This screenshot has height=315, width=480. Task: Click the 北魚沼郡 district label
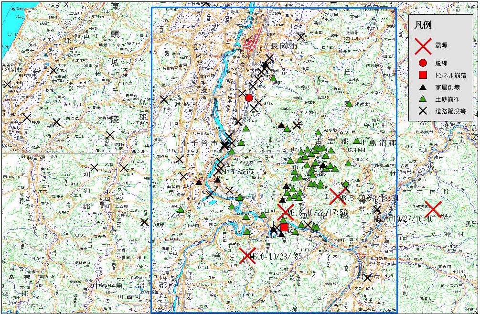[x=379, y=143]
